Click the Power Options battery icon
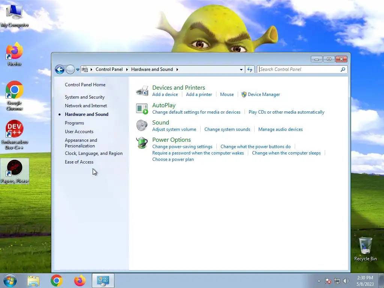384x288 pixels. [x=142, y=143]
